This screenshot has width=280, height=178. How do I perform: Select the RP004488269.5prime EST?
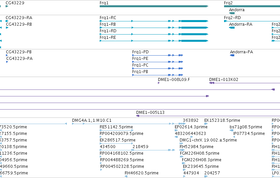pos(101,163)
